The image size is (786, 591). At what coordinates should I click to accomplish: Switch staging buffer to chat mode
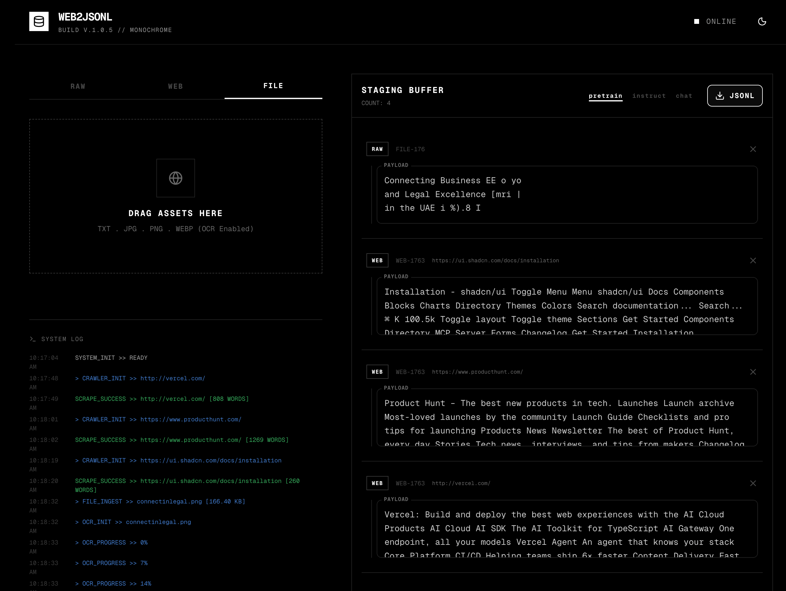pos(684,96)
